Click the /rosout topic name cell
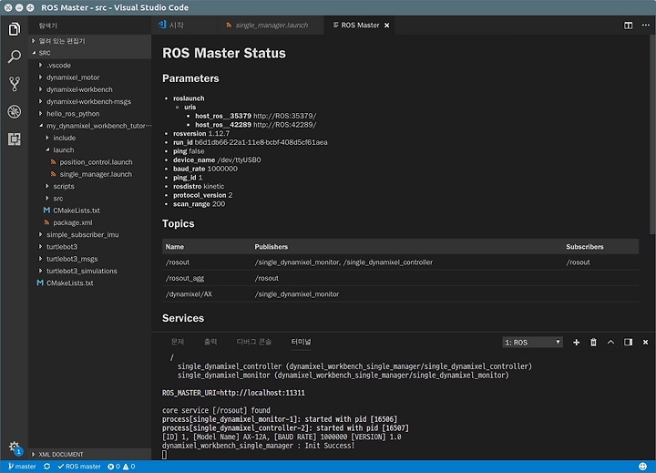Screen dimensions: 656x473 tap(178, 262)
